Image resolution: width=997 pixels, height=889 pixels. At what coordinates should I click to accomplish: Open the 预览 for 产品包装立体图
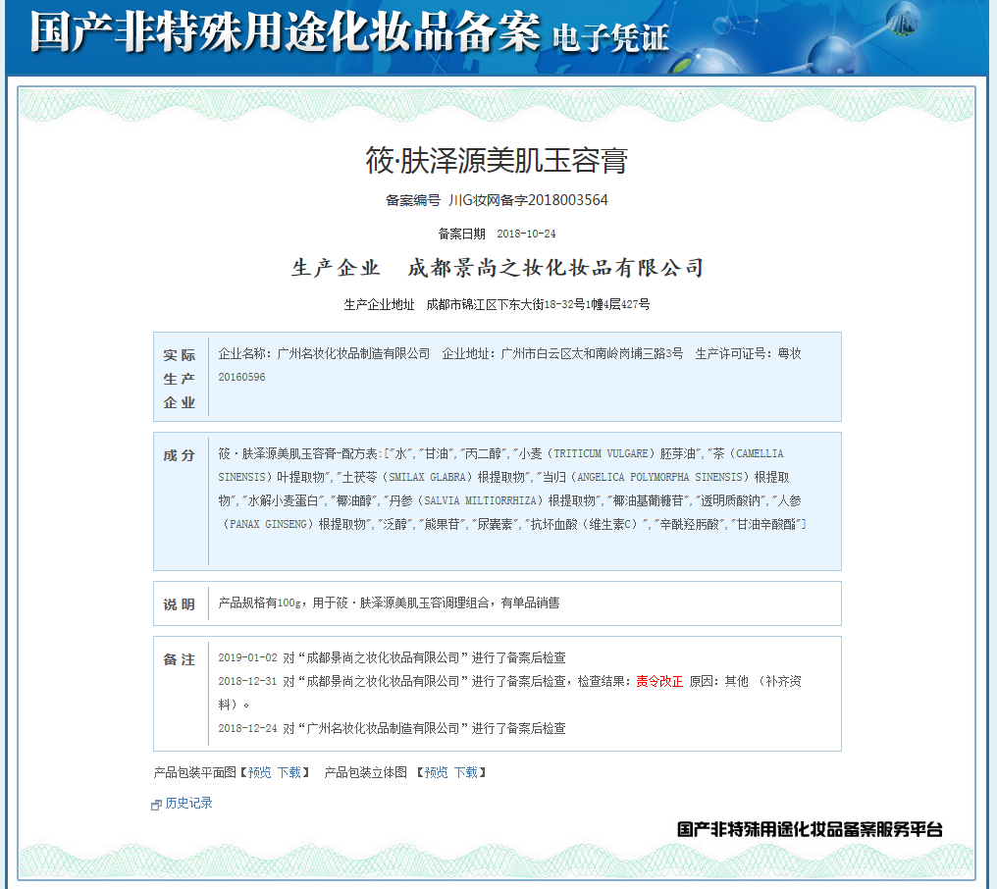pyautogui.click(x=436, y=772)
